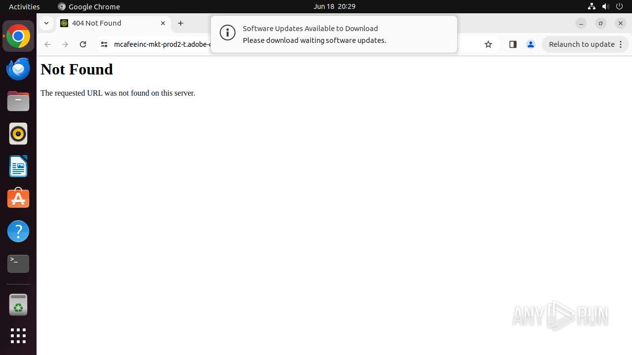Image resolution: width=632 pixels, height=355 pixels.
Task: Open the Activities overview
Action: [24, 6]
